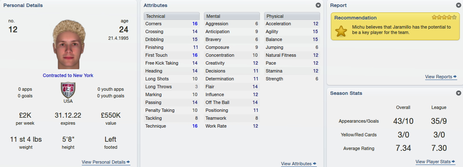Click arrow icon beside View Personal Details

click(128, 162)
